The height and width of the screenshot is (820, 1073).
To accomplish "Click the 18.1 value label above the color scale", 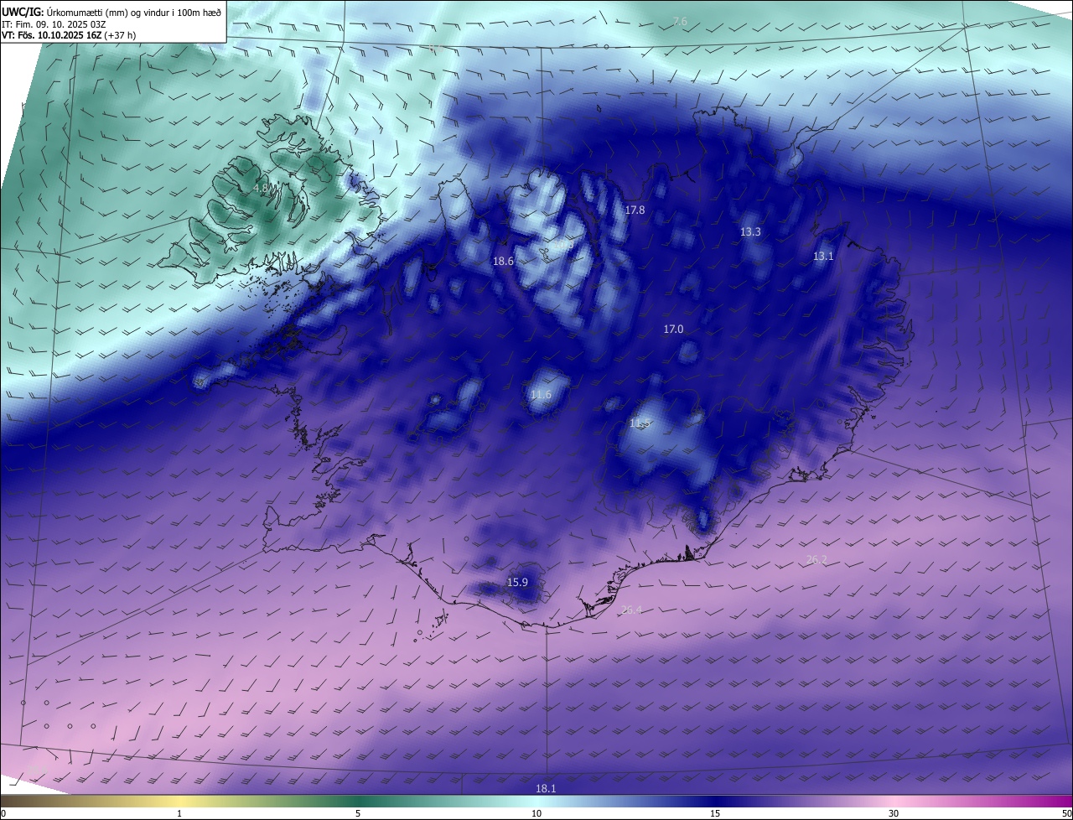I will pyautogui.click(x=546, y=788).
